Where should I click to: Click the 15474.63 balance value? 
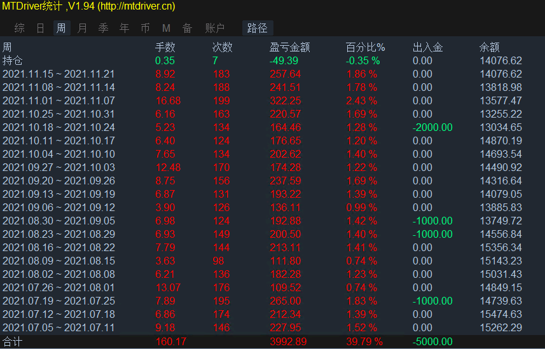tap(501, 314)
